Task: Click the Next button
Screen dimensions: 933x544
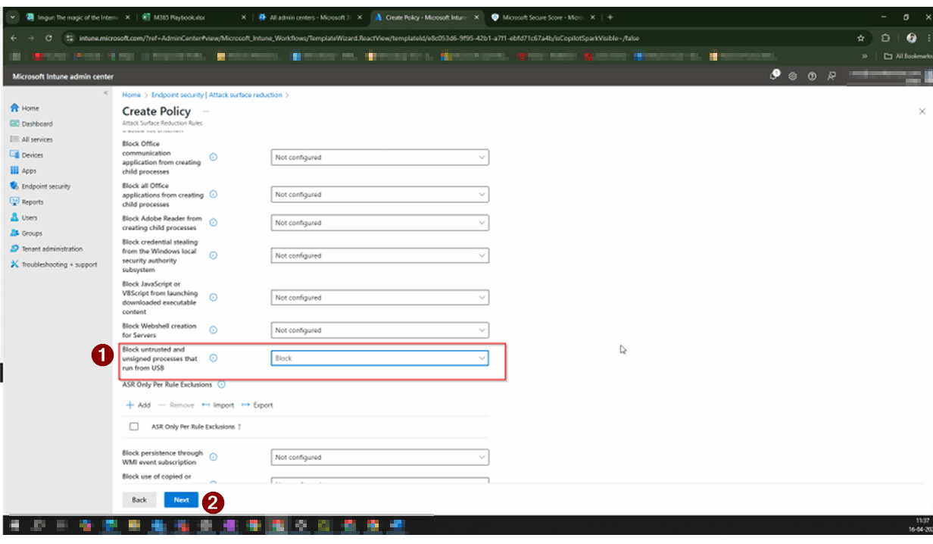Action: 181,500
